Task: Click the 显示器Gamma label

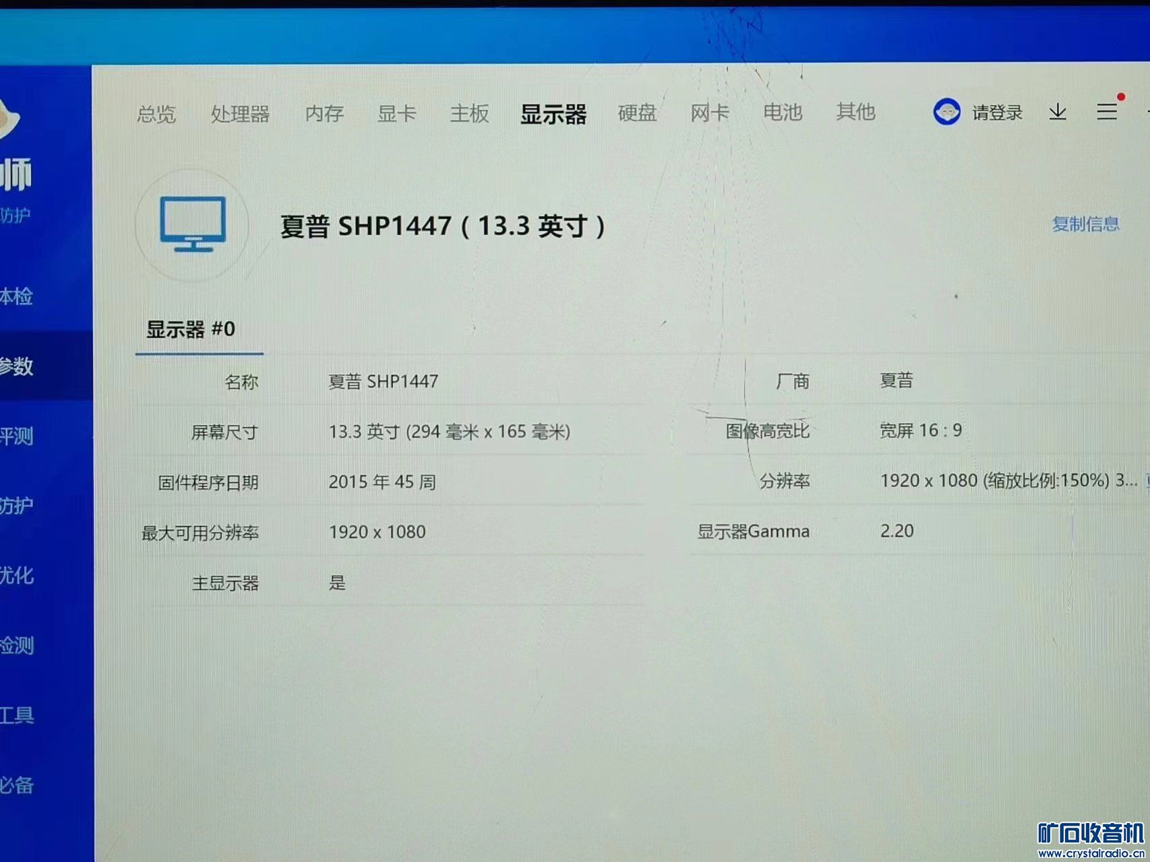Action: point(753,531)
